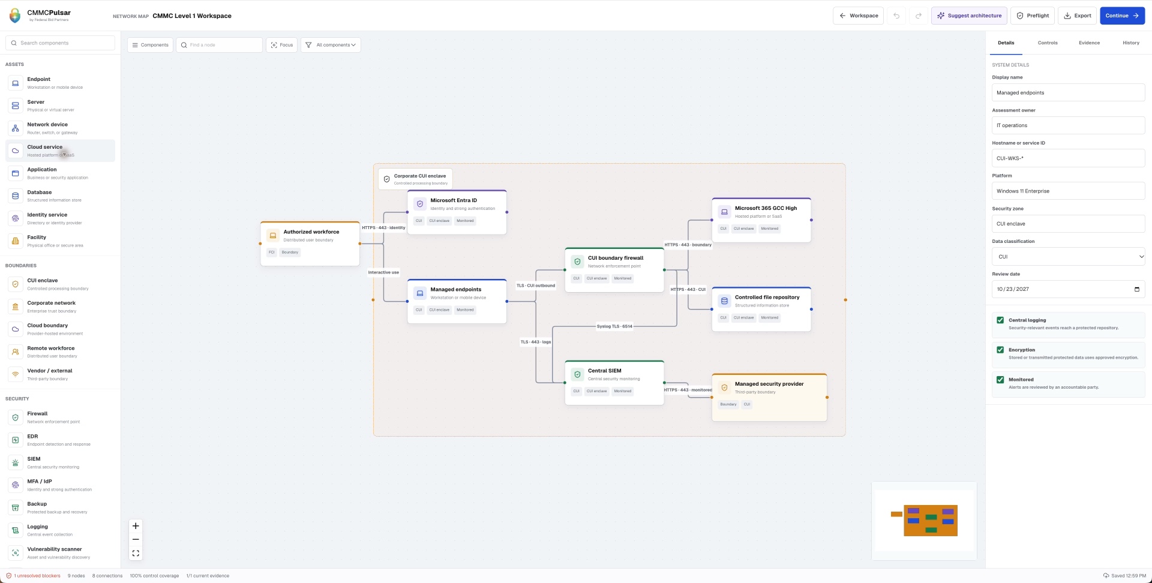This screenshot has height=583, width=1152.
Task: Click the Facility building icon
Action: 16,241
